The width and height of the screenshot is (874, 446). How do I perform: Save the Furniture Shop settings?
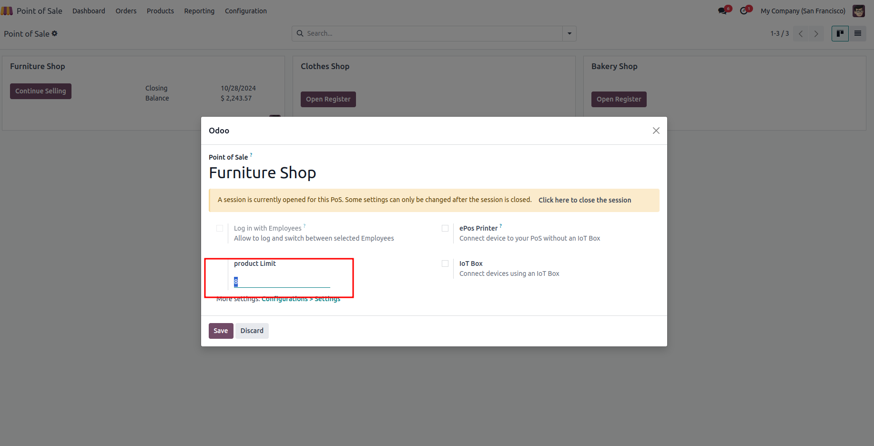[221, 331]
